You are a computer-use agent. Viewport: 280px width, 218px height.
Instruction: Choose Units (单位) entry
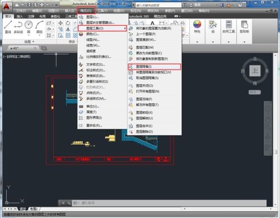(x=102, y=106)
